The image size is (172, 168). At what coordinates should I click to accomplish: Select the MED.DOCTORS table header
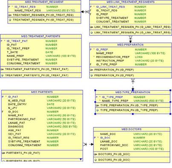click(131, 129)
